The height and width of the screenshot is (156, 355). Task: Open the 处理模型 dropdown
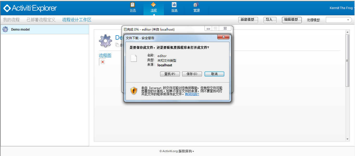coord(339,20)
